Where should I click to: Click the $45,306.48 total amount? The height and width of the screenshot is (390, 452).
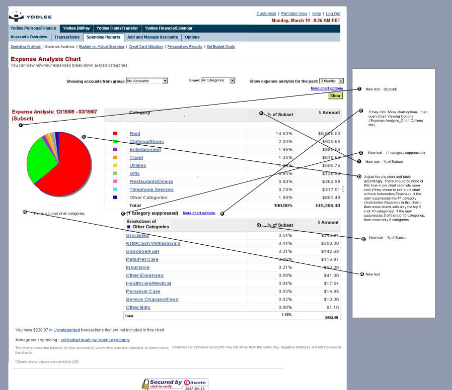click(328, 206)
